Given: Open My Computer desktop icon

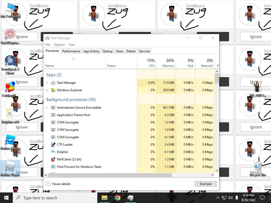Looking at the screenshot, I should (10, 10).
